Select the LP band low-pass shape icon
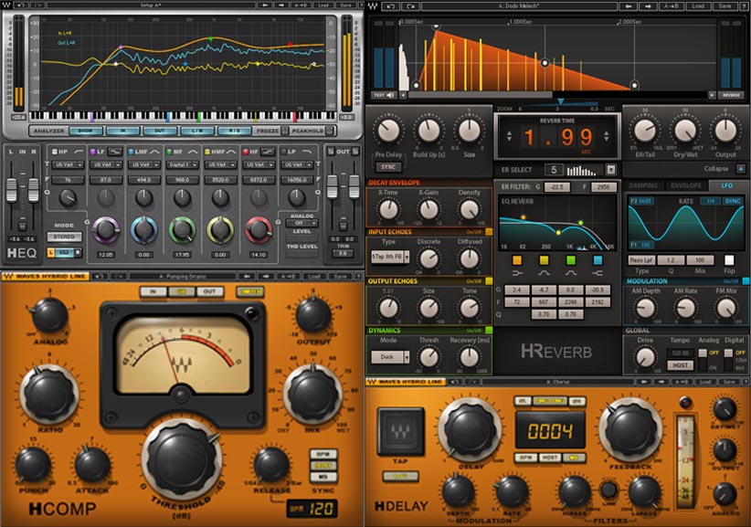751x527 pixels. point(307,152)
